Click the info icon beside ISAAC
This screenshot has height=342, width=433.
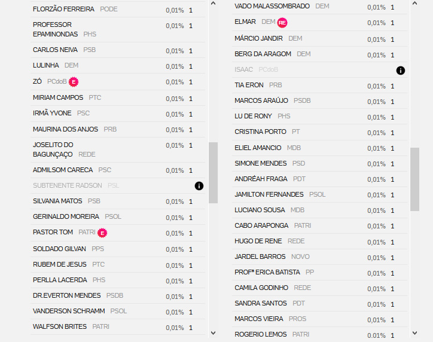coord(401,71)
